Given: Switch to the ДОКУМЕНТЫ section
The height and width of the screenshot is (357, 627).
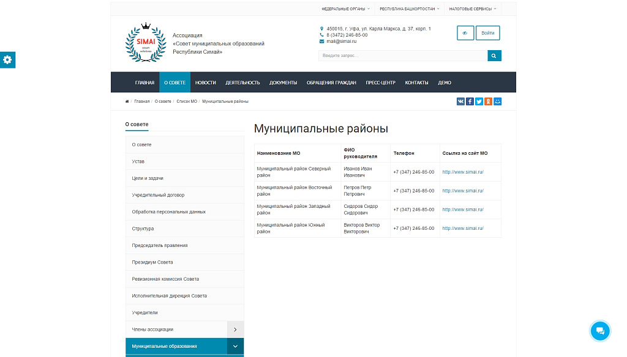Looking at the screenshot, I should click(x=282, y=82).
